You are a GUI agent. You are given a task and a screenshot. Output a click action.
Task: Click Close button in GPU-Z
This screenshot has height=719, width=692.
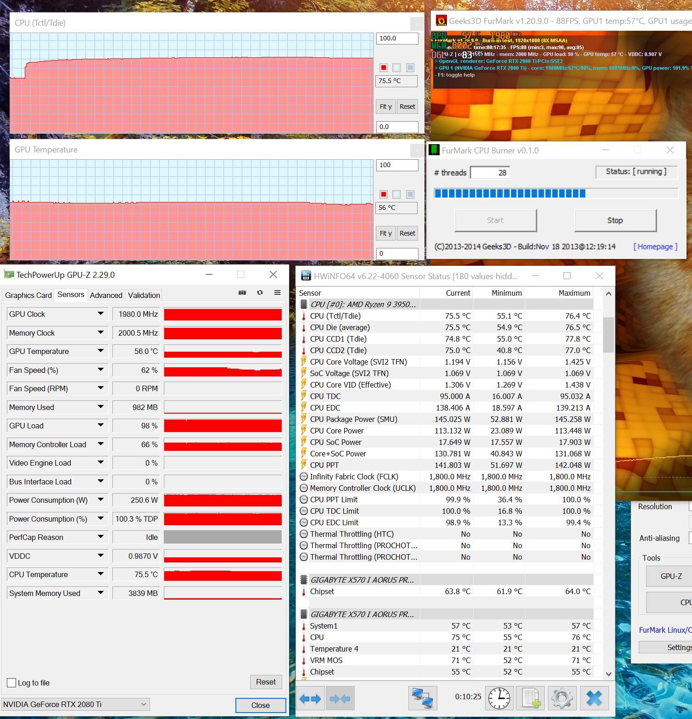click(x=261, y=705)
